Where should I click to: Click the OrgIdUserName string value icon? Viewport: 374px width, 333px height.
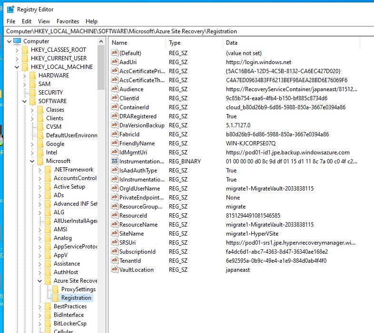tap(115, 189)
